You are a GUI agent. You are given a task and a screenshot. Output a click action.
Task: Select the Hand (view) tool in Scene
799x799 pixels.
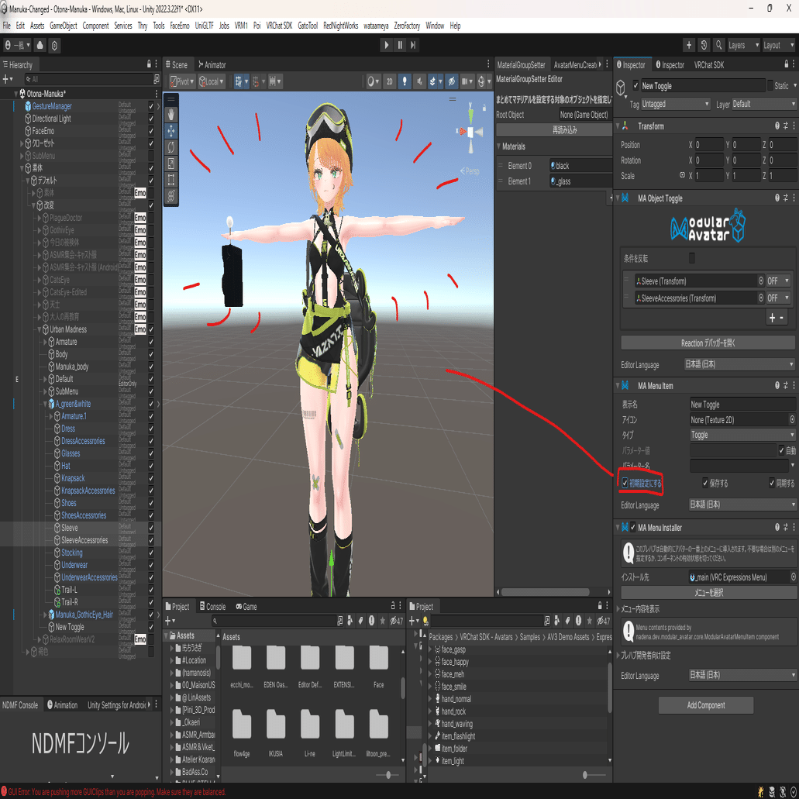pos(170,114)
